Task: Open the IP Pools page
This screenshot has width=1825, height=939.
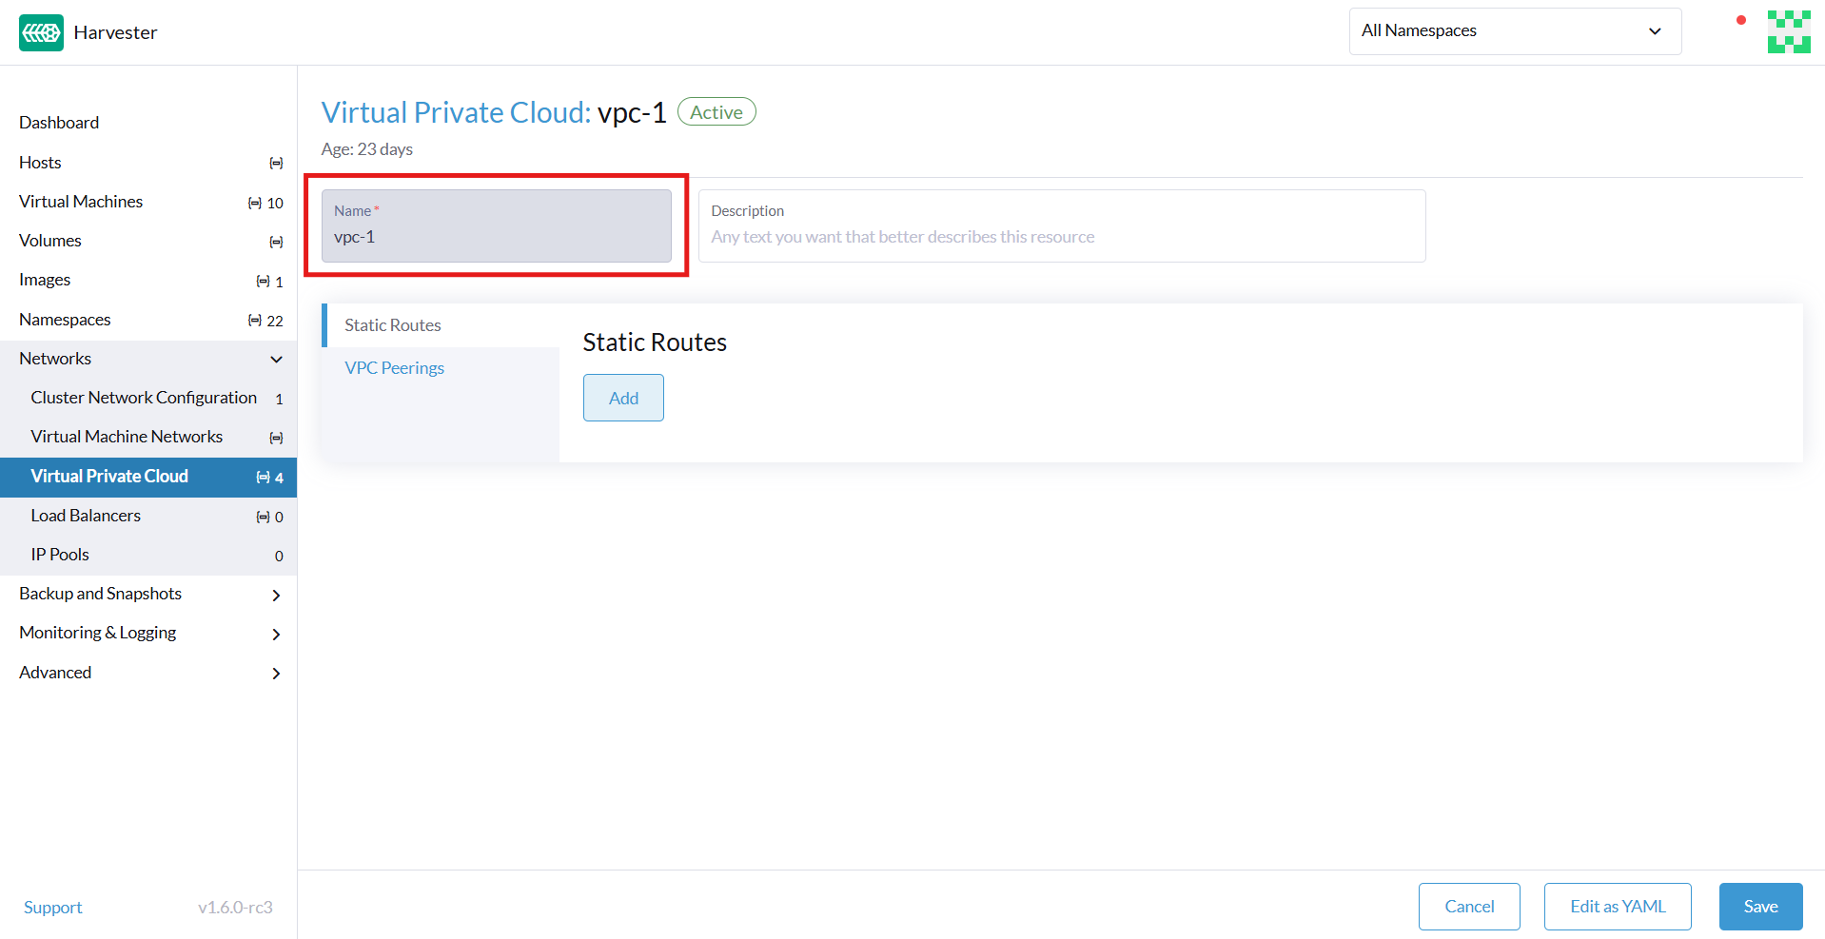Action: point(59,554)
